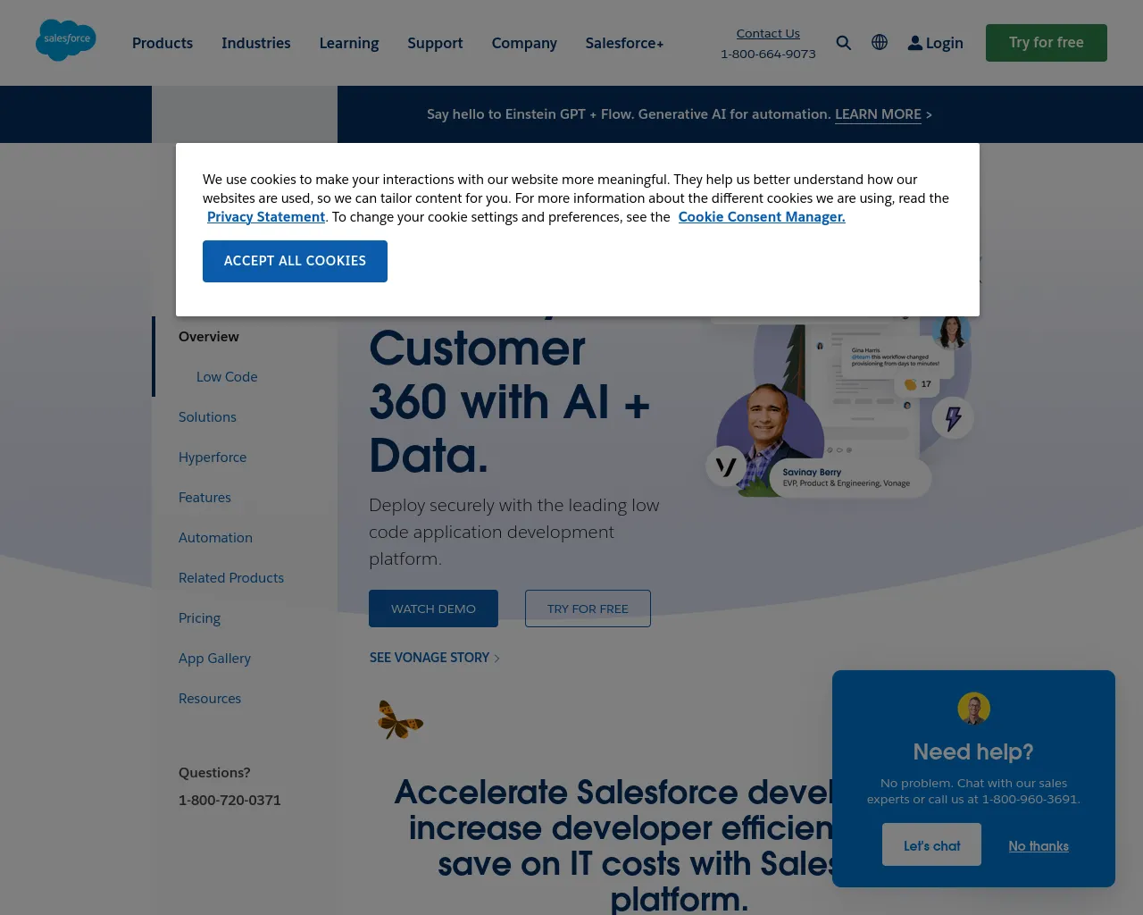The height and width of the screenshot is (915, 1143).
Task: Click the 1-800-720-0371 questions number
Action: pyautogui.click(x=229, y=801)
